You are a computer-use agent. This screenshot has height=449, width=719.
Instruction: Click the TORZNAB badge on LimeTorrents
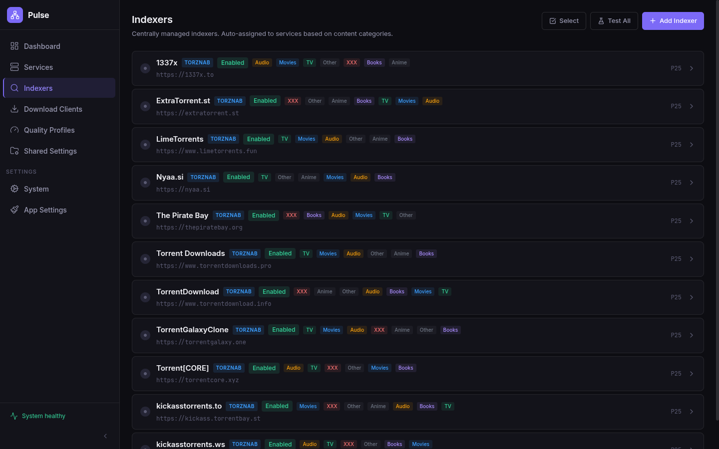223,139
